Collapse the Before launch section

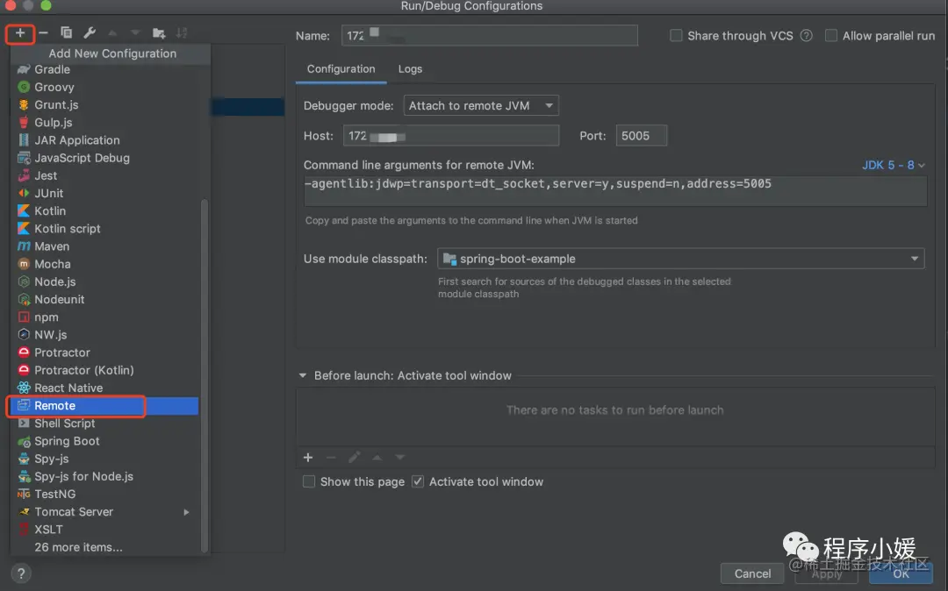click(302, 375)
